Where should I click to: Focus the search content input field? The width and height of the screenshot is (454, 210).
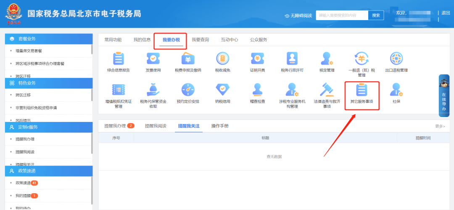[342, 16]
